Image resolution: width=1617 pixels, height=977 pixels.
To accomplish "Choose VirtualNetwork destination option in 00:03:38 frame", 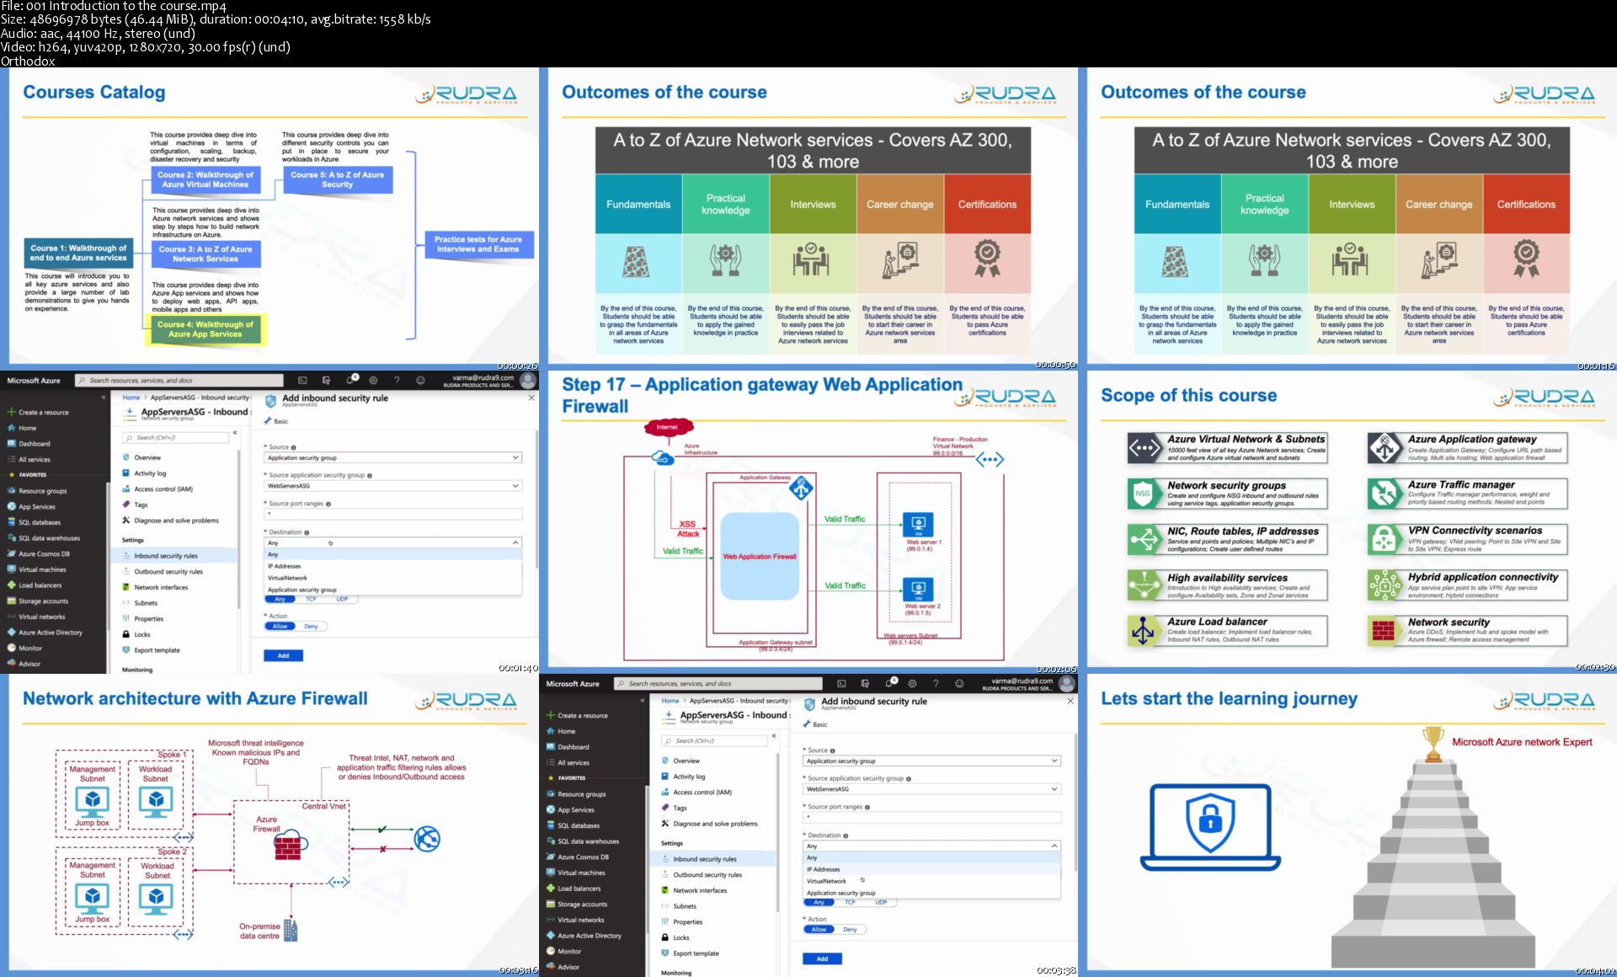I will click(x=827, y=881).
